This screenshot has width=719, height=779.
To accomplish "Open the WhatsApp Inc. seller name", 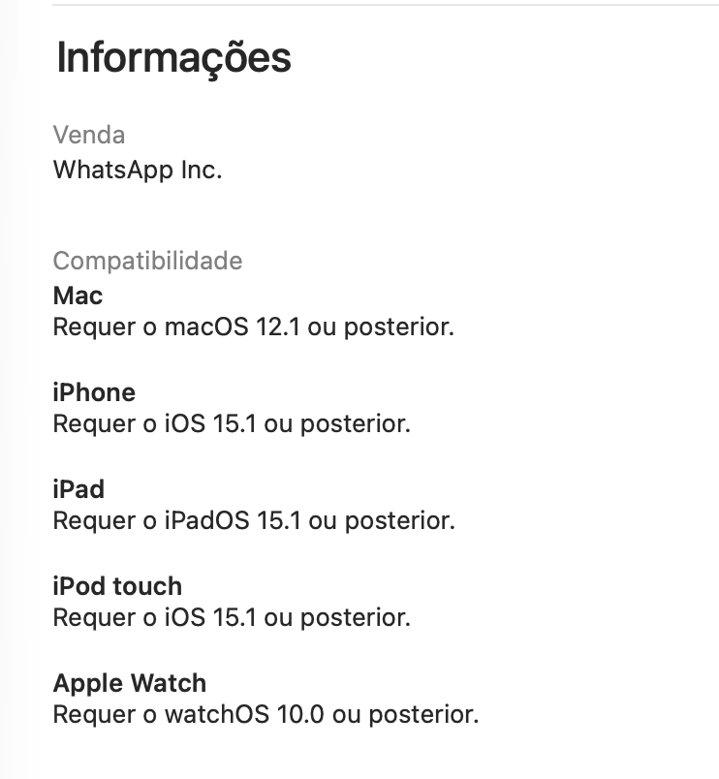I will point(138,170).
